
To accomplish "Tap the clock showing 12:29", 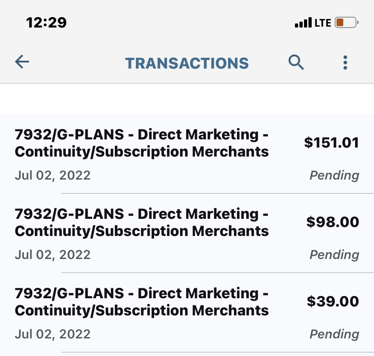I will [x=47, y=22].
